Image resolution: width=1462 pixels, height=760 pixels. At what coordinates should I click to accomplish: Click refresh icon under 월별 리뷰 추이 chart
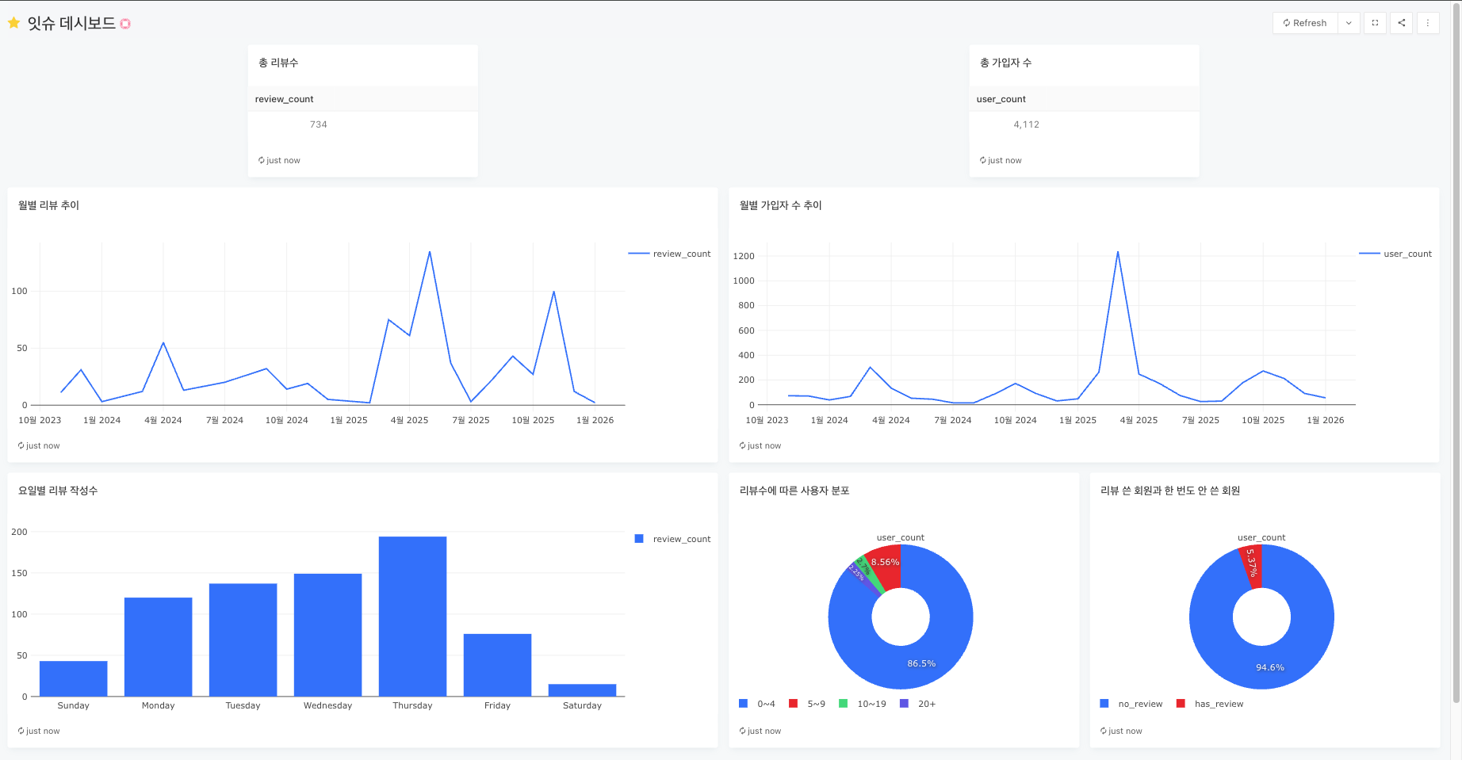pos(21,445)
